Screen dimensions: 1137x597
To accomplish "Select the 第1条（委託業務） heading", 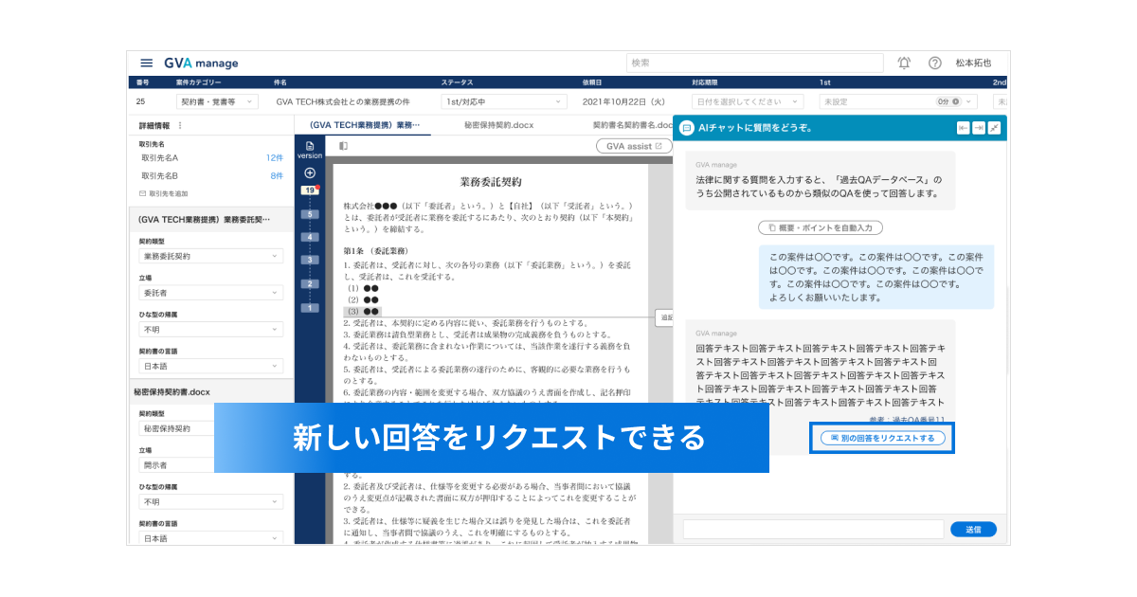I will coord(375,251).
